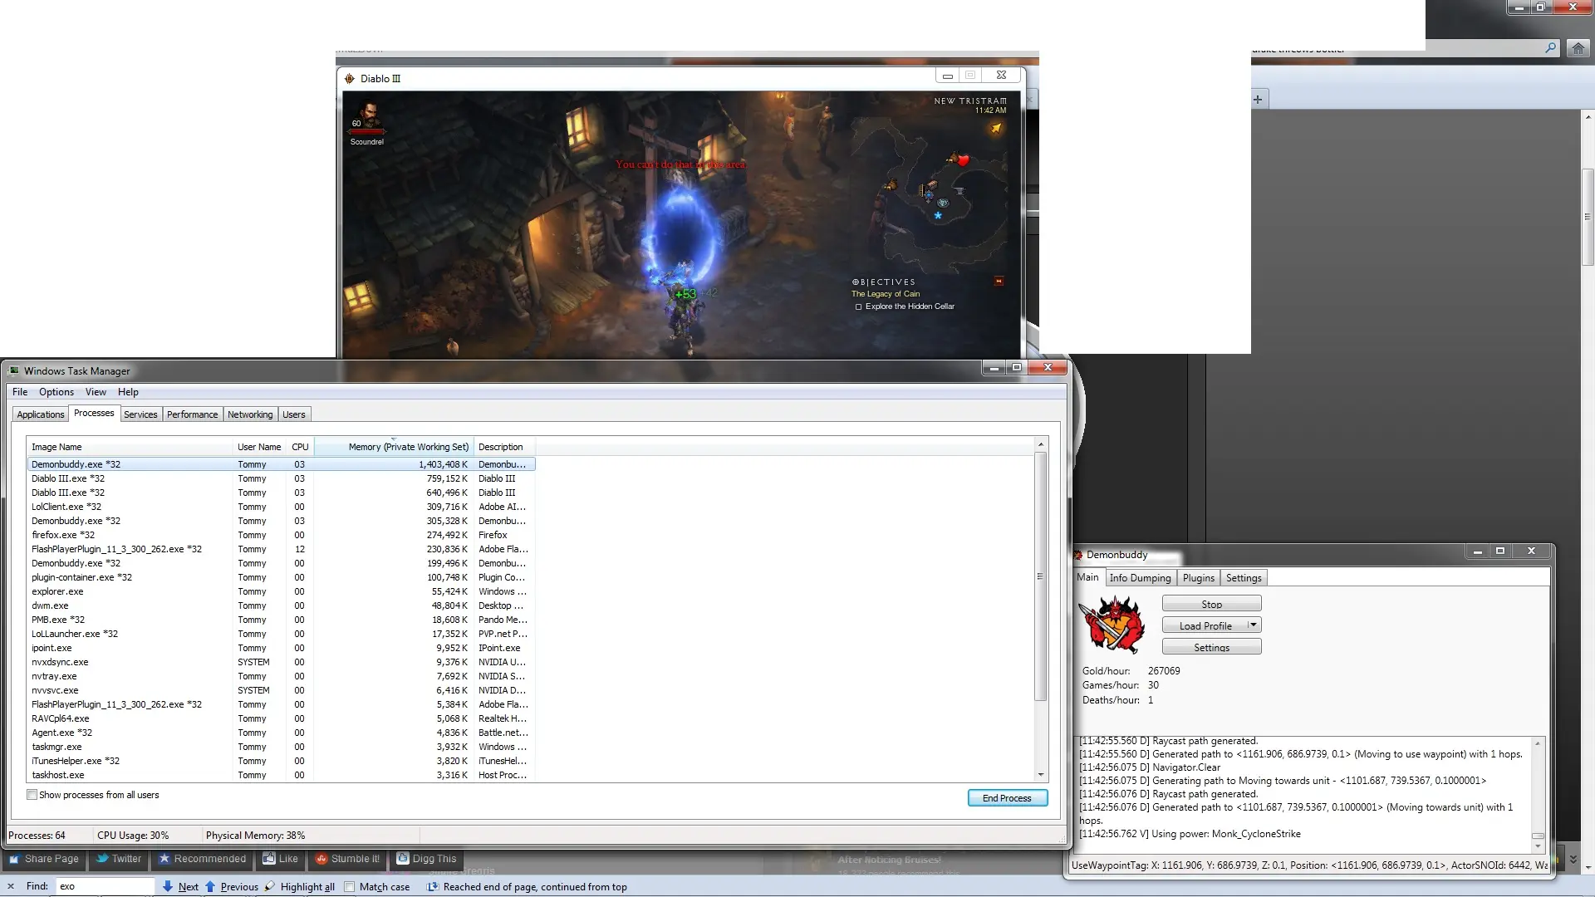Select the top Demonbuddy.exe *32 process row

coord(281,464)
